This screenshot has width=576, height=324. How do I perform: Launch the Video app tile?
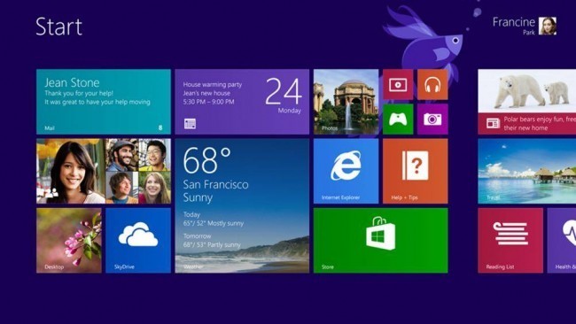click(x=398, y=84)
